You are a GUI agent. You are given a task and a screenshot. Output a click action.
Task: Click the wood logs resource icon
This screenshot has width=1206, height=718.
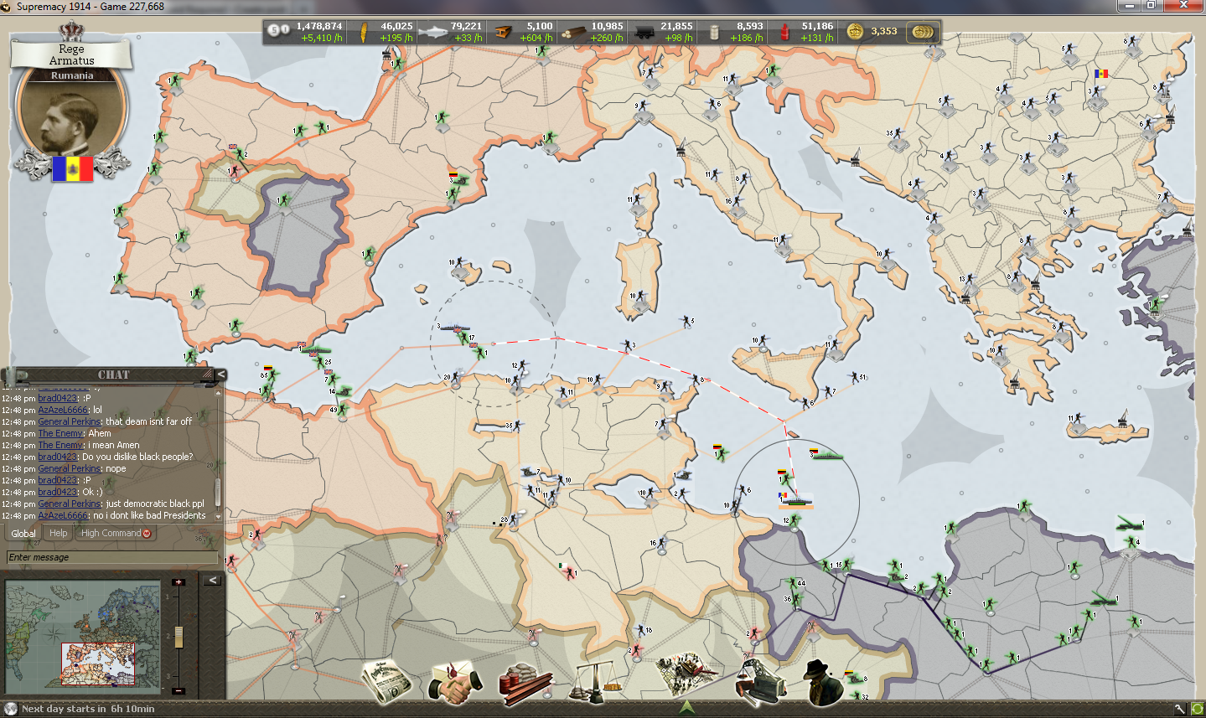pos(573,33)
